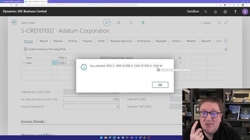Open notifications bell
This screenshot has height=140, width=250.
coord(215,12)
